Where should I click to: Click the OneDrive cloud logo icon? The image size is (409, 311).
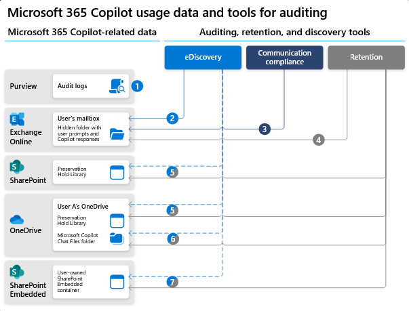(x=17, y=220)
